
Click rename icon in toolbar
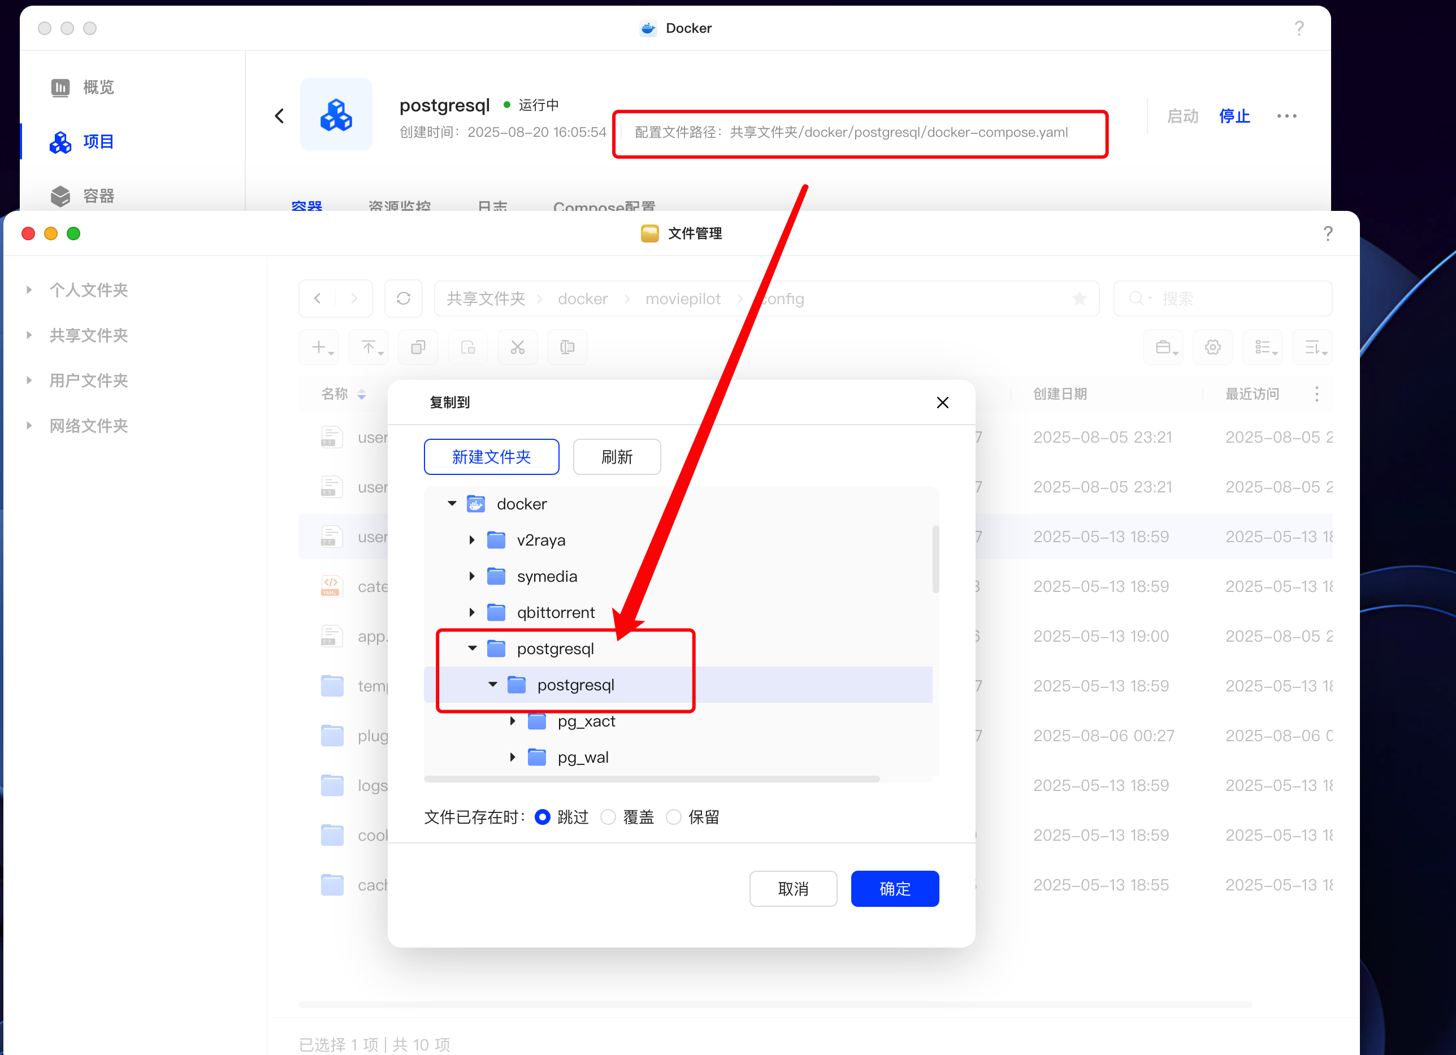567,347
